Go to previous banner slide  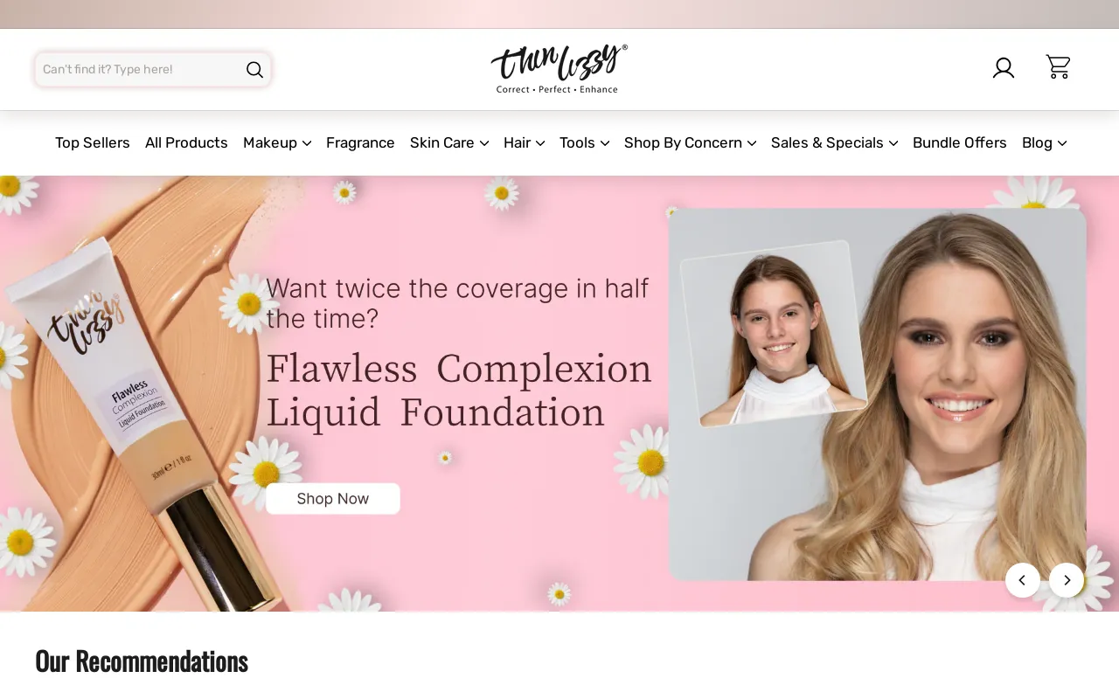1023,580
